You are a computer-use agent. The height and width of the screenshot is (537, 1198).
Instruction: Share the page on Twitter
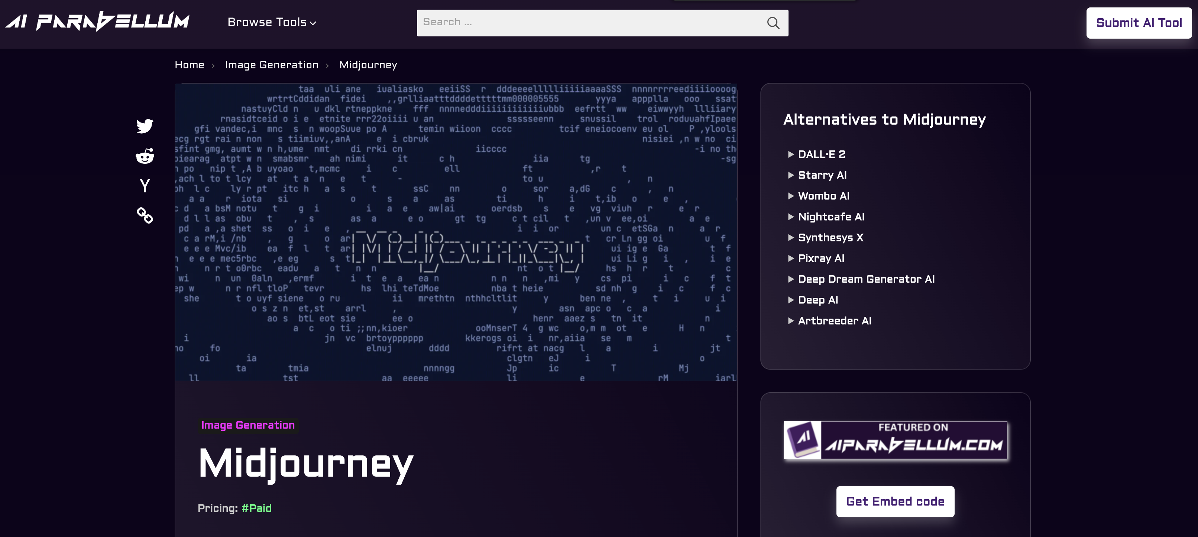pos(145,126)
